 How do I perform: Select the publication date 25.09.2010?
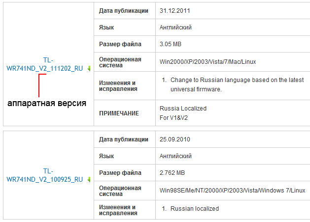(175, 139)
